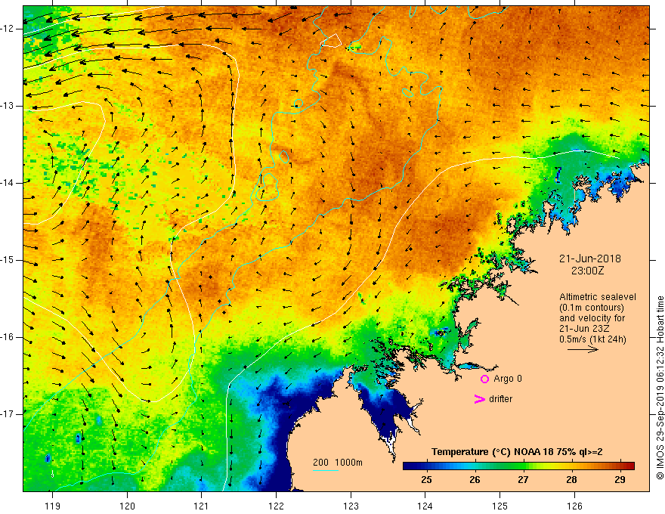Click the longitude 124 axis label
Image resolution: width=665 pixels, height=514 pixels.
click(425, 506)
